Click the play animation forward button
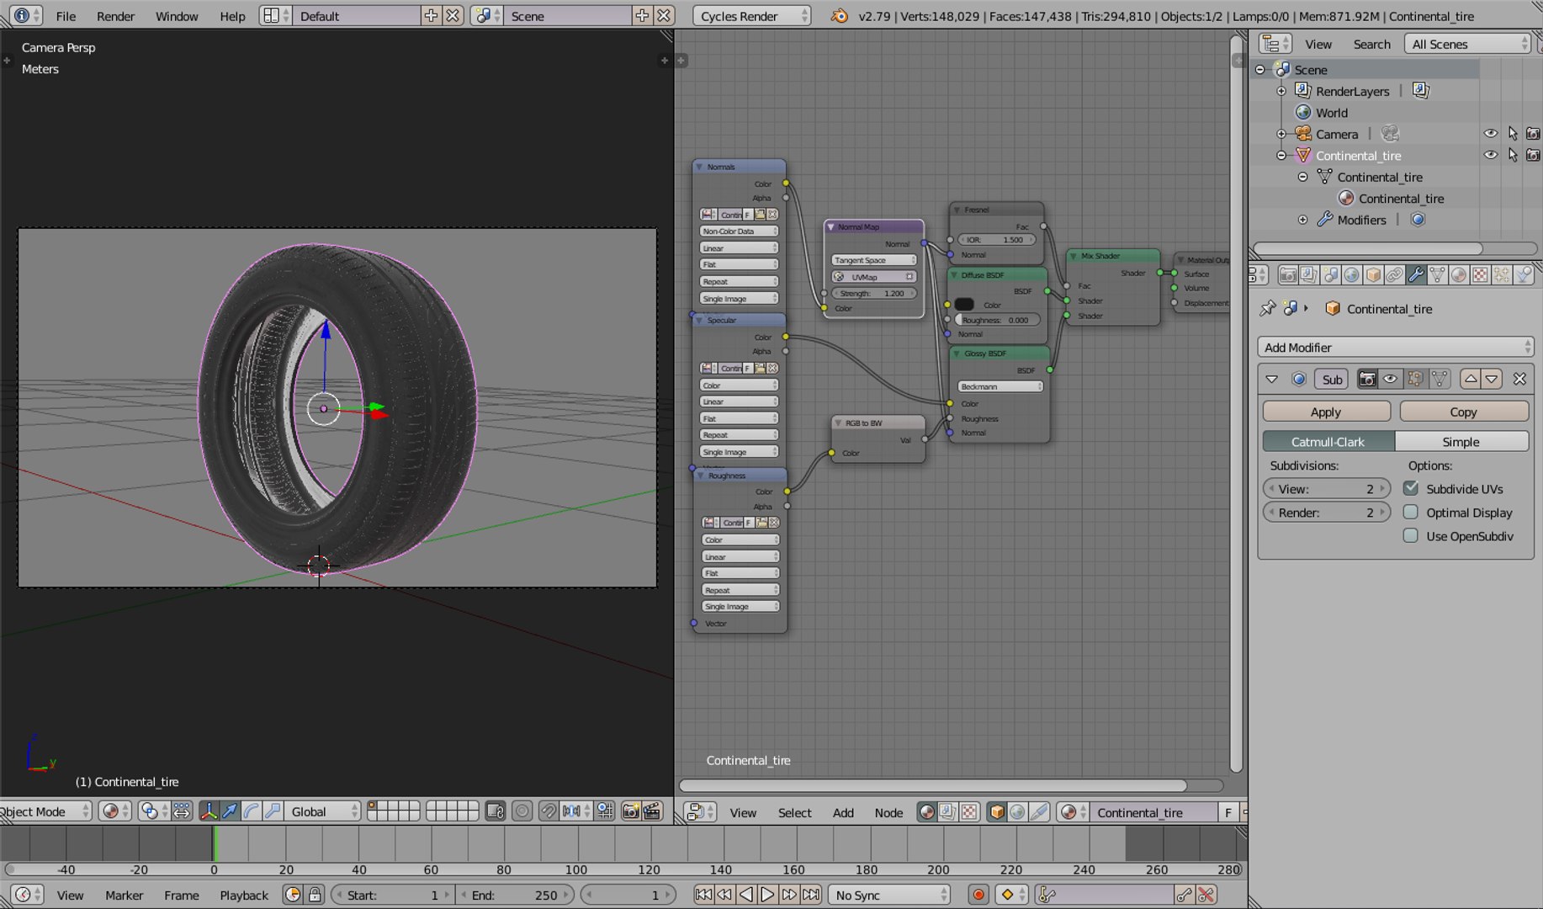The width and height of the screenshot is (1543, 909). coord(767,895)
